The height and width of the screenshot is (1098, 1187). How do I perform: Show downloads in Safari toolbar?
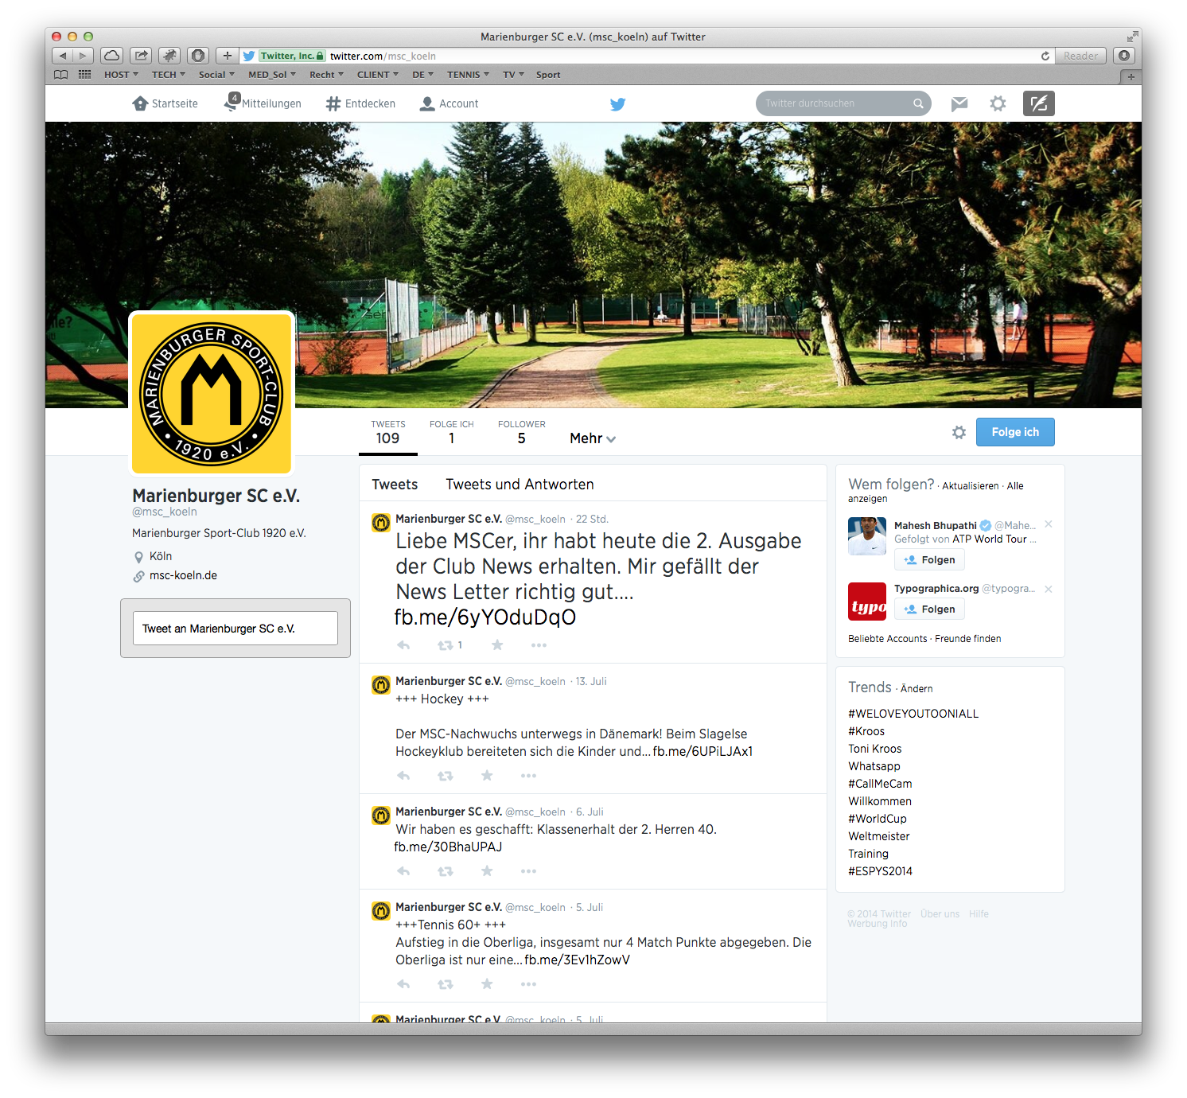1123,56
